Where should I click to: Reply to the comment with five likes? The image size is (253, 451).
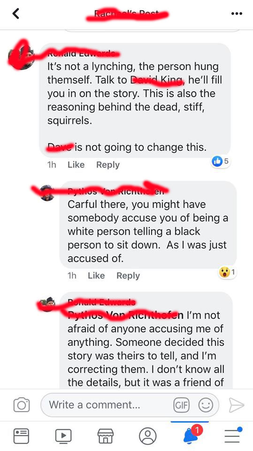click(x=108, y=165)
